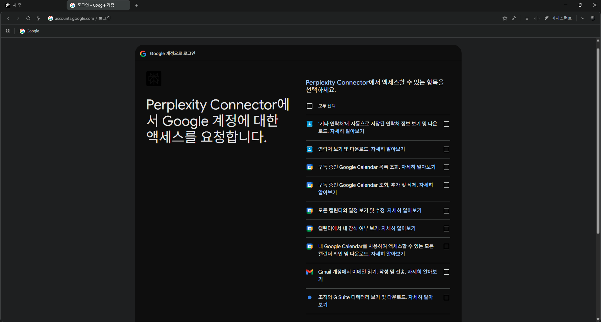Open the apps grid icon in bookmarks bar

pyautogui.click(x=8, y=31)
